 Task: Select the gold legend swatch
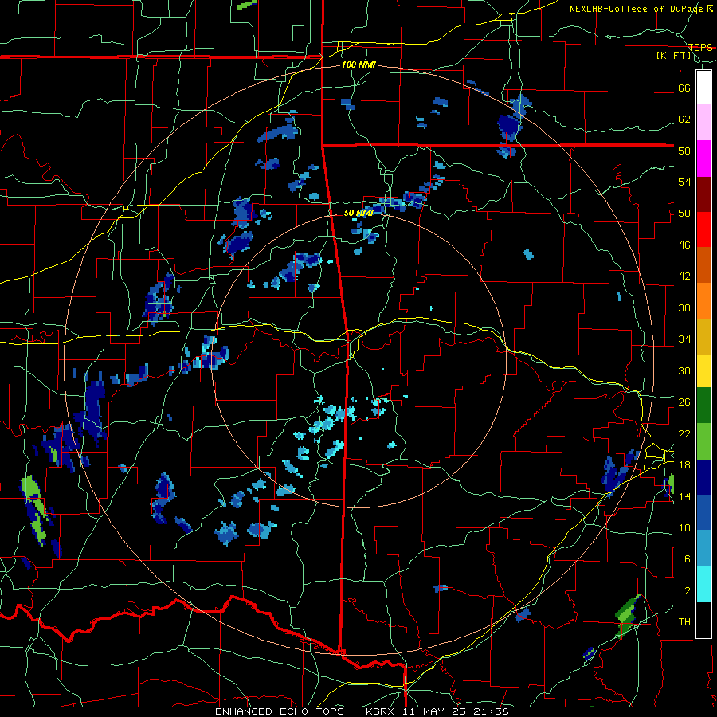coord(703,337)
